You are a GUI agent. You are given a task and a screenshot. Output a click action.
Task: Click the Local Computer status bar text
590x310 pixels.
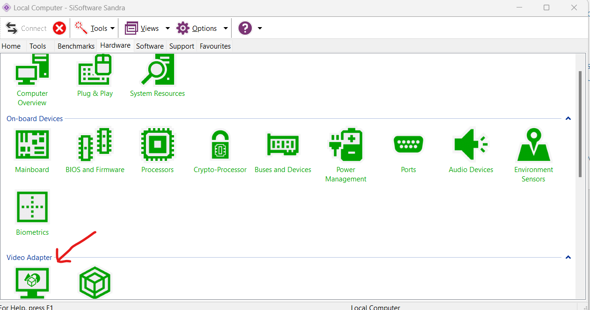pyautogui.click(x=375, y=307)
